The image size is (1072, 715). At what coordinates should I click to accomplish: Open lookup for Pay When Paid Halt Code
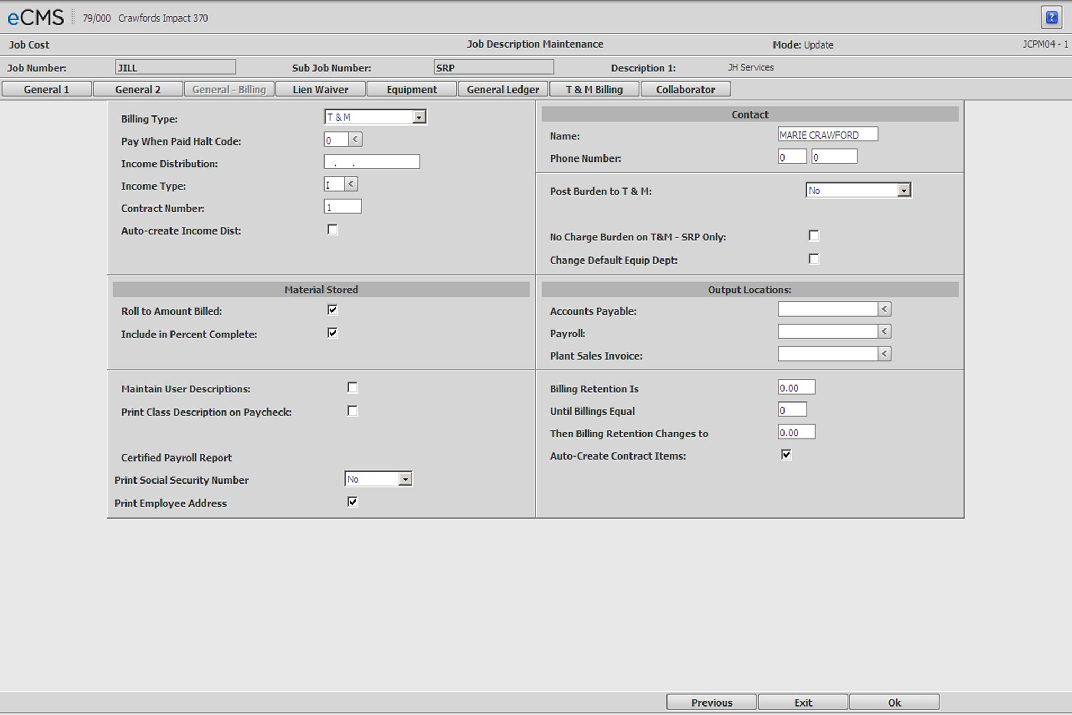355,140
